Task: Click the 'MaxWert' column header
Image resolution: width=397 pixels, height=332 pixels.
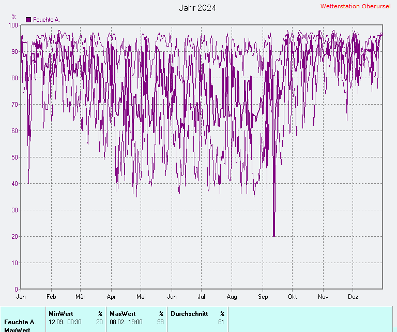Action: pyautogui.click(x=123, y=314)
